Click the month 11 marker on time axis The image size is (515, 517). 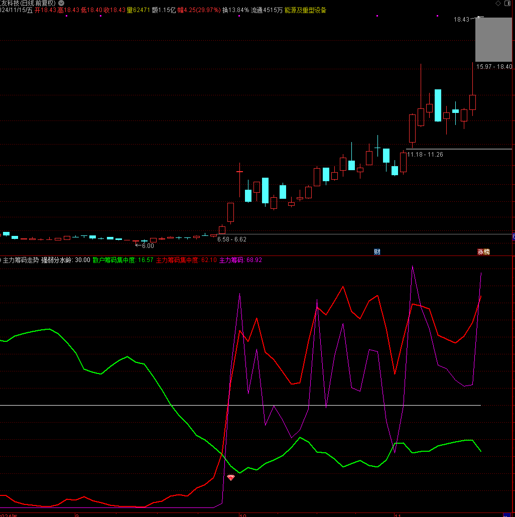coord(398,515)
